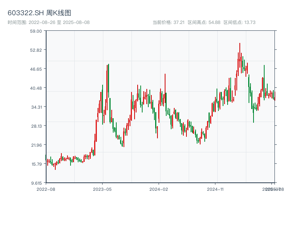
Task: Click the 21.96 y-axis label
Action: [x=36, y=145]
